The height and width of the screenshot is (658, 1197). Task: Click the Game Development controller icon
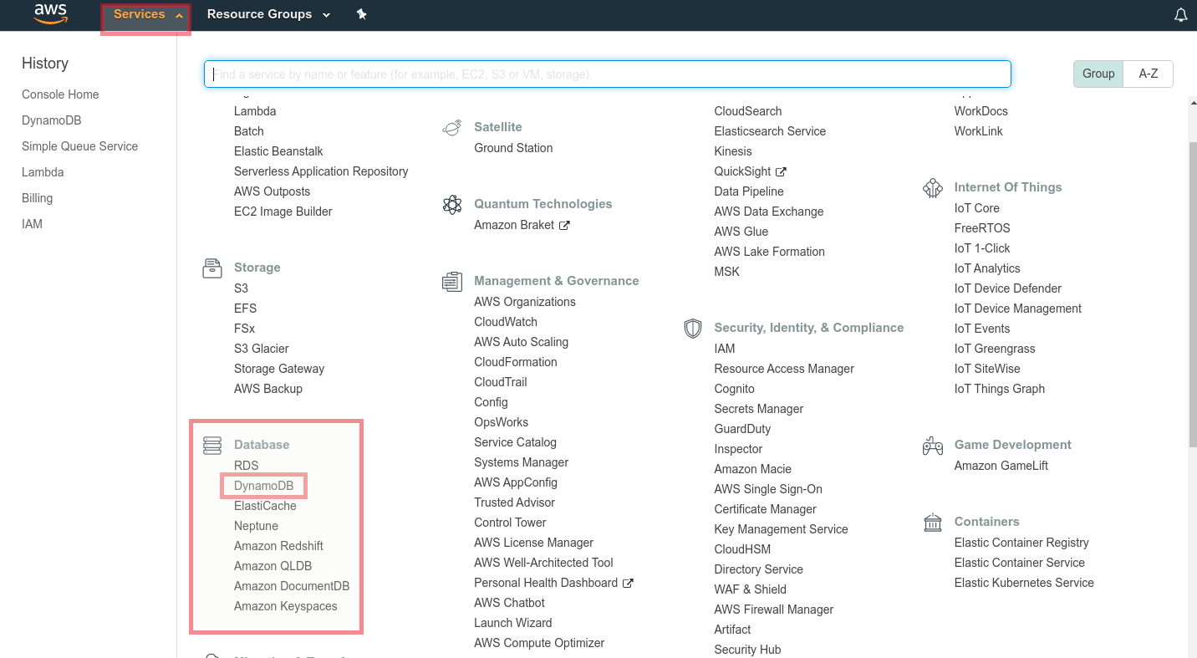point(932,446)
